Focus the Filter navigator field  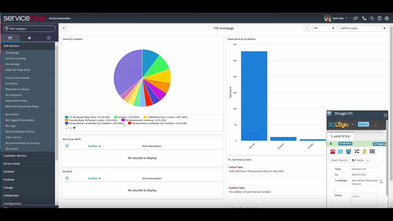click(x=29, y=29)
